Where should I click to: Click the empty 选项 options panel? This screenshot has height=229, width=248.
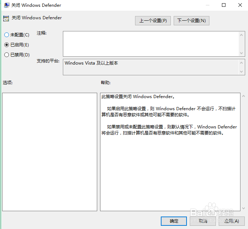pos(50,152)
